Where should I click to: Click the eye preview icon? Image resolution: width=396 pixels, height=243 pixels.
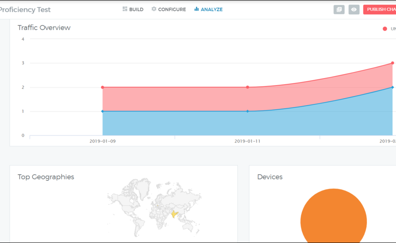click(354, 9)
